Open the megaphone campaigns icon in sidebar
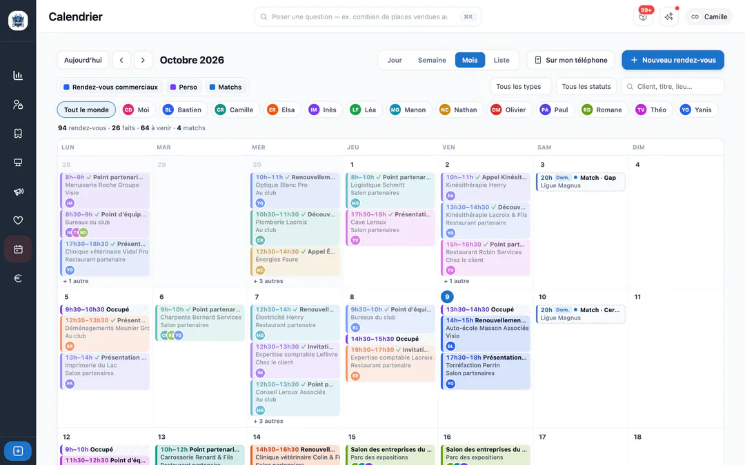The height and width of the screenshot is (465, 745). click(x=18, y=192)
